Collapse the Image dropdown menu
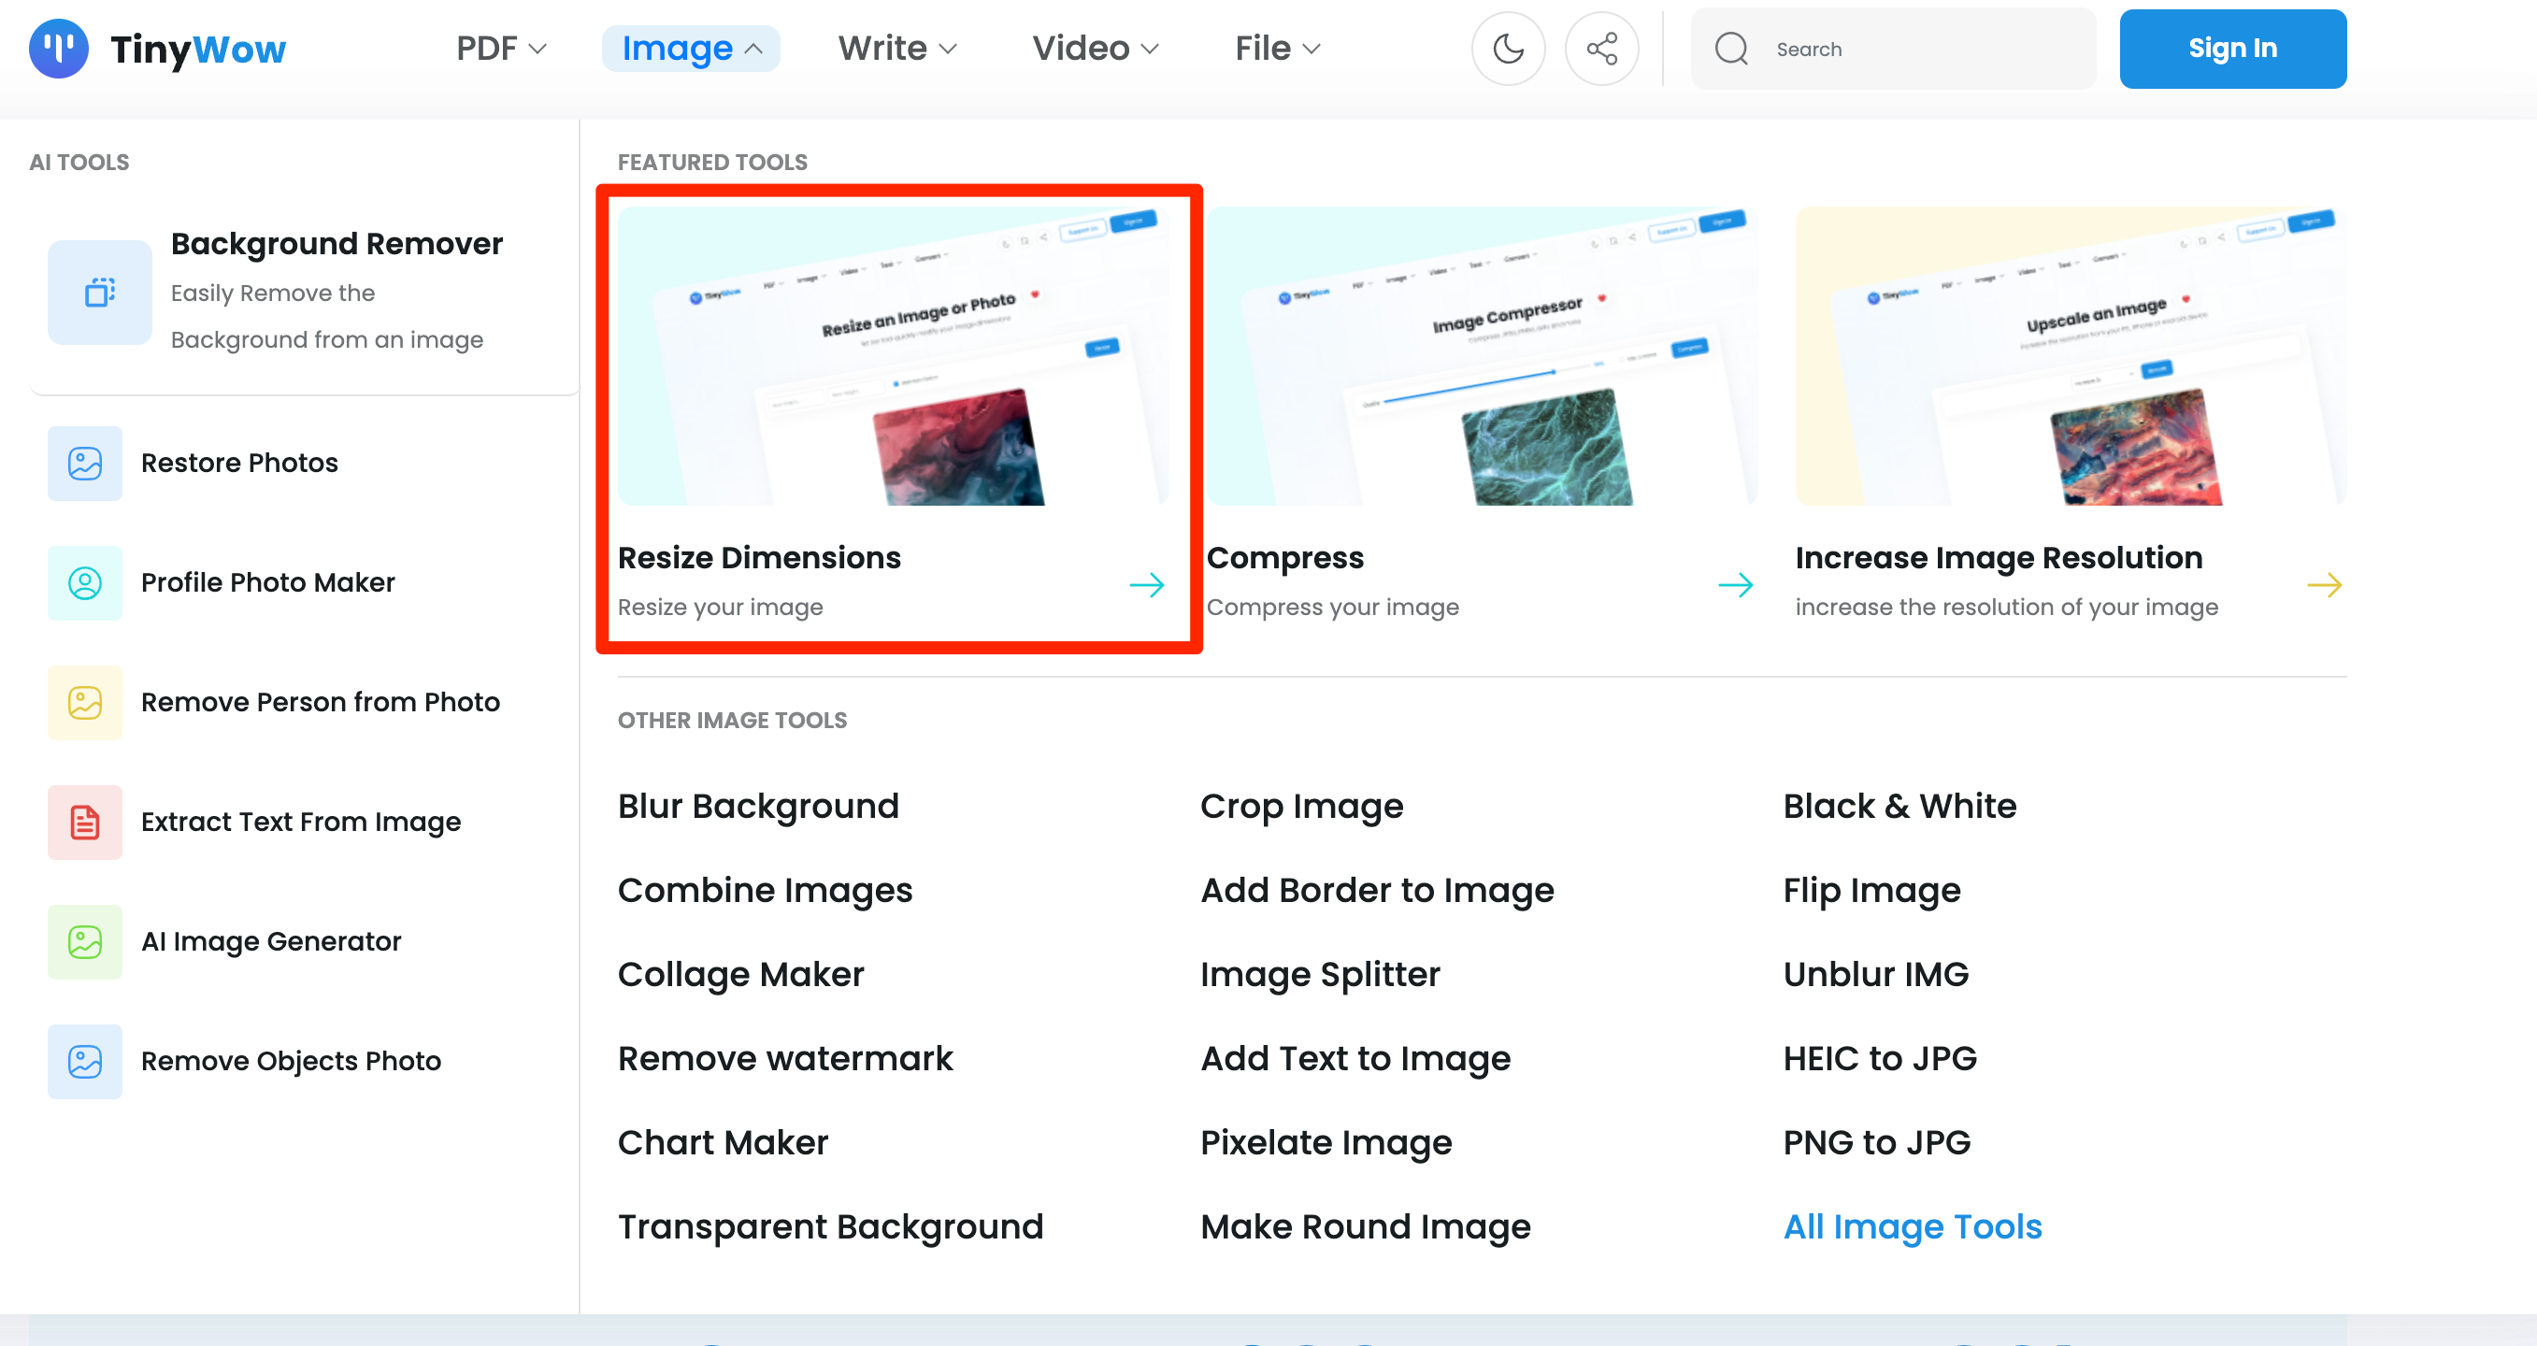 pyautogui.click(x=691, y=49)
